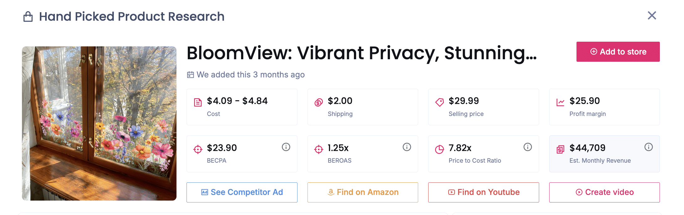Click the Shipping coin icon
Image resolution: width=684 pixels, height=215 pixels.
pyautogui.click(x=318, y=102)
